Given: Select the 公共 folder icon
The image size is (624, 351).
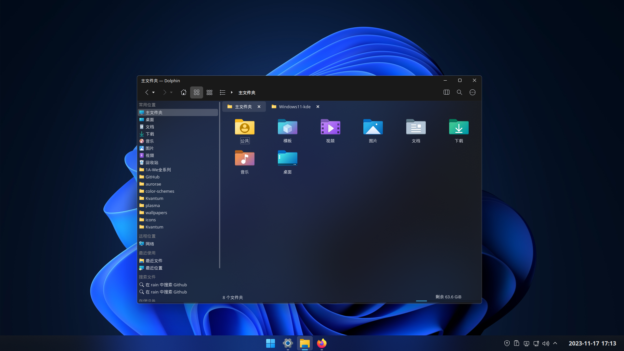Looking at the screenshot, I should (x=245, y=127).
